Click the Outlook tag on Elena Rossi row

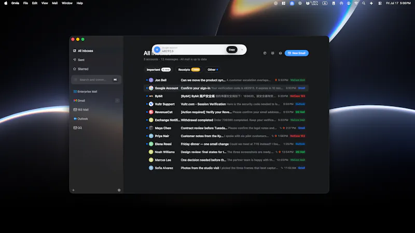(x=300, y=144)
